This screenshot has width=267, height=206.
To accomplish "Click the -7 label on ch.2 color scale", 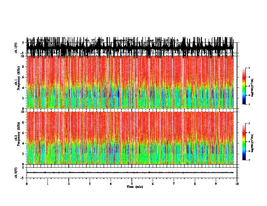I will click(x=248, y=160).
